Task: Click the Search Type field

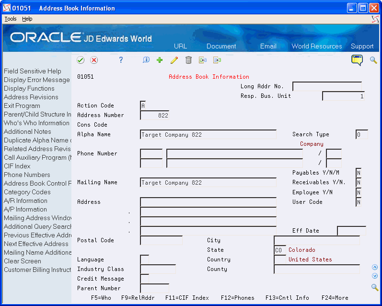Action: coord(362,134)
